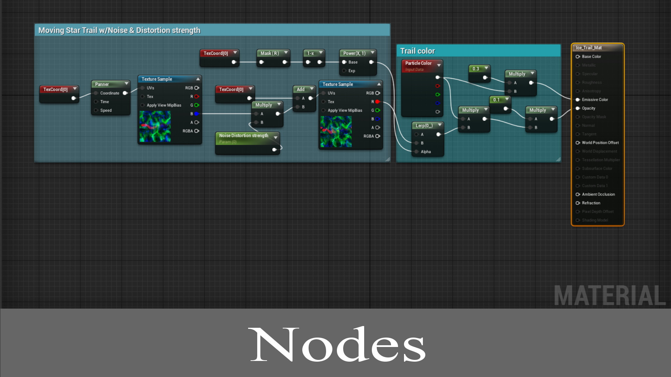
Task: Click the Panner node output pin
Action: pos(125,93)
